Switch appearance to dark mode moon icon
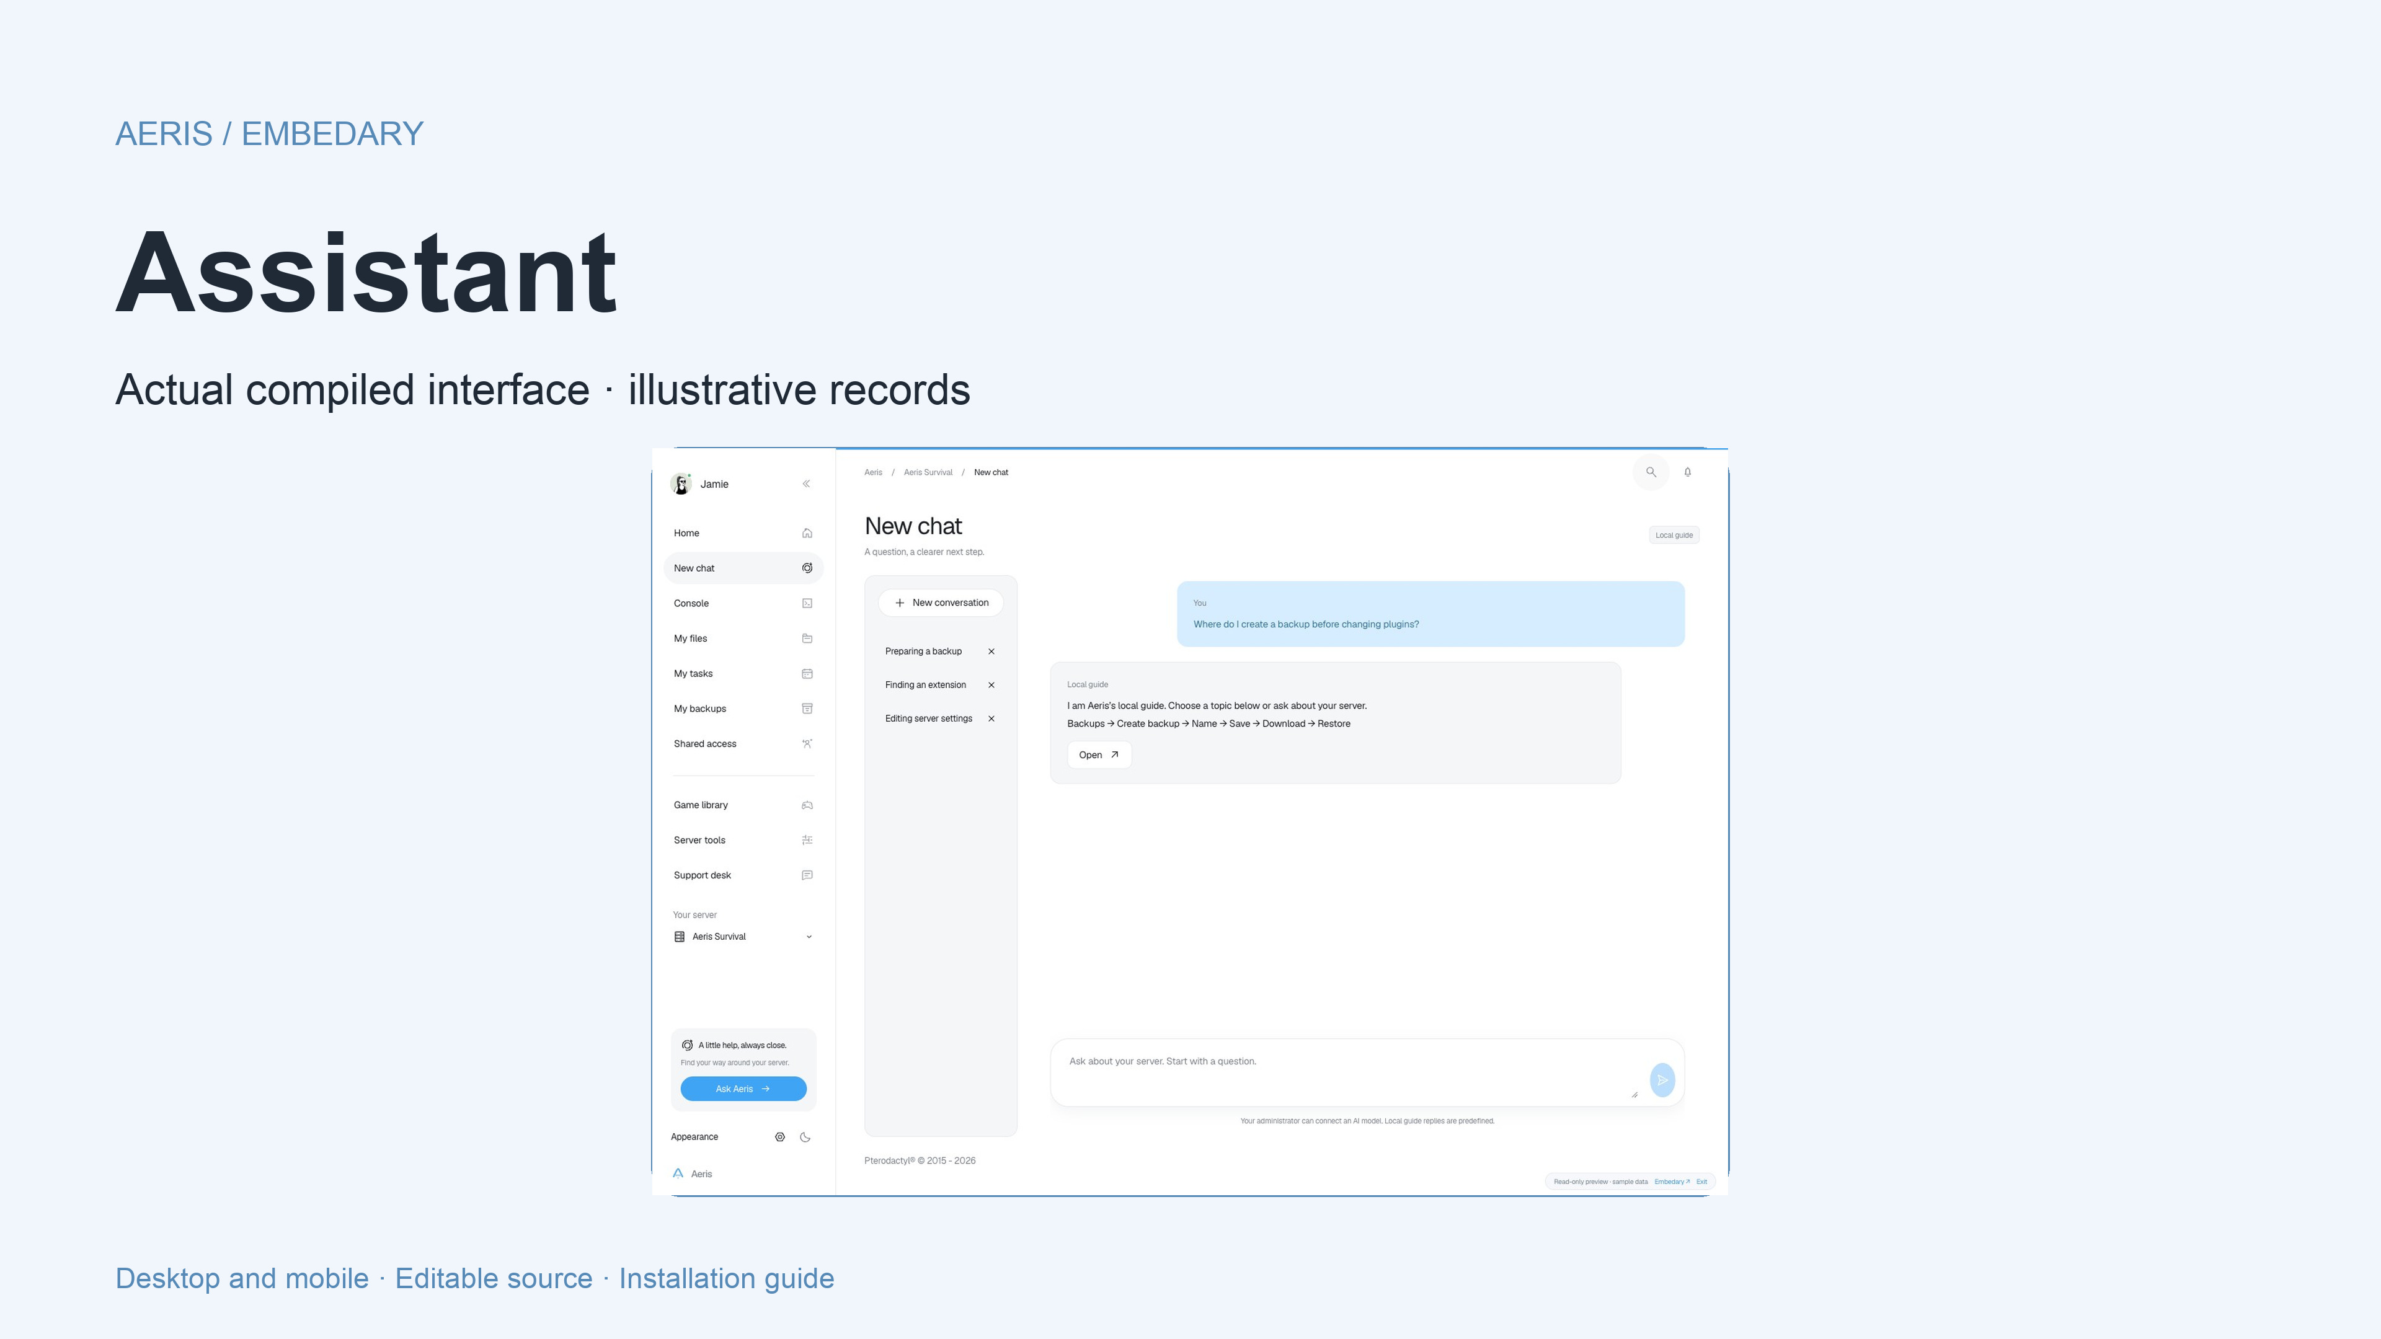 click(805, 1138)
